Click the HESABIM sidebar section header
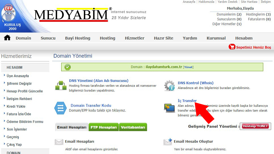 [25, 68]
